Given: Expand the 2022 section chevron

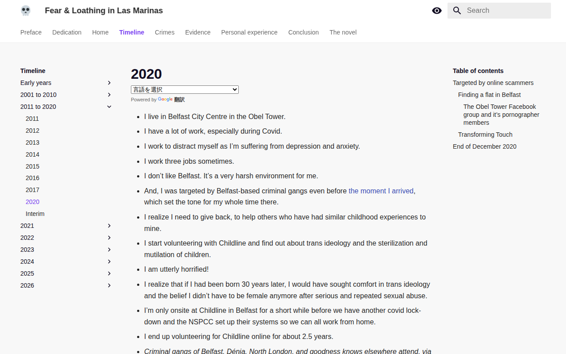Looking at the screenshot, I should tap(109, 238).
